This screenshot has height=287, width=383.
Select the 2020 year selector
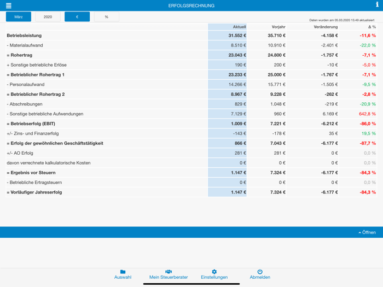point(48,17)
